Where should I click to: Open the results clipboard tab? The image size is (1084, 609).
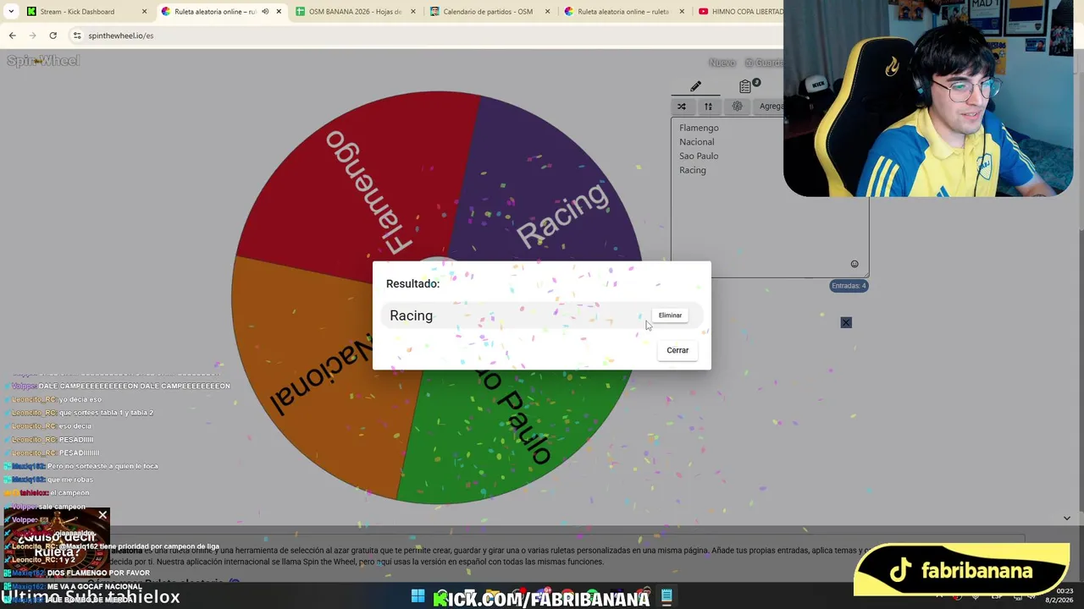[x=745, y=86]
